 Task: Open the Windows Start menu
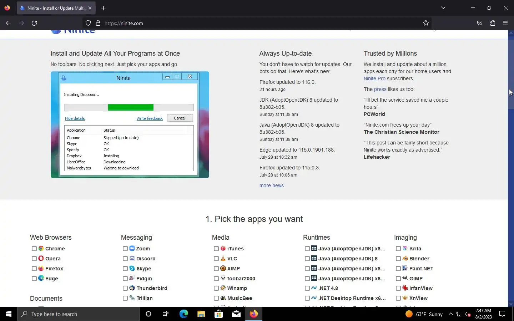9,314
